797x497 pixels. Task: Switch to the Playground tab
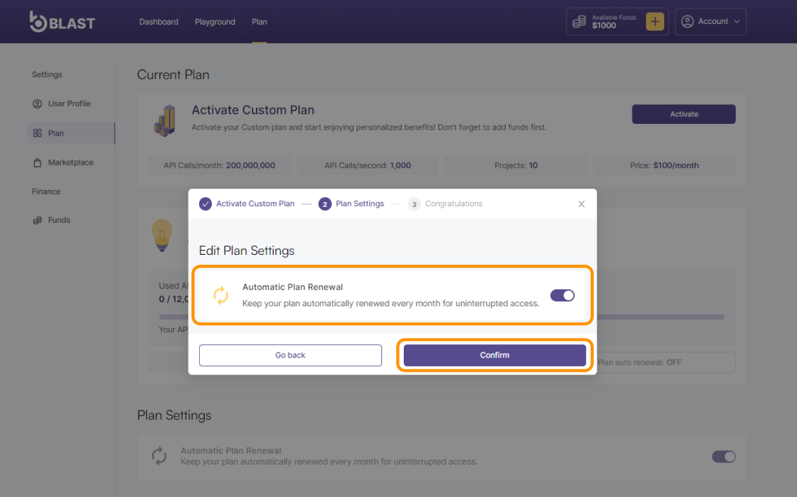[x=215, y=22]
